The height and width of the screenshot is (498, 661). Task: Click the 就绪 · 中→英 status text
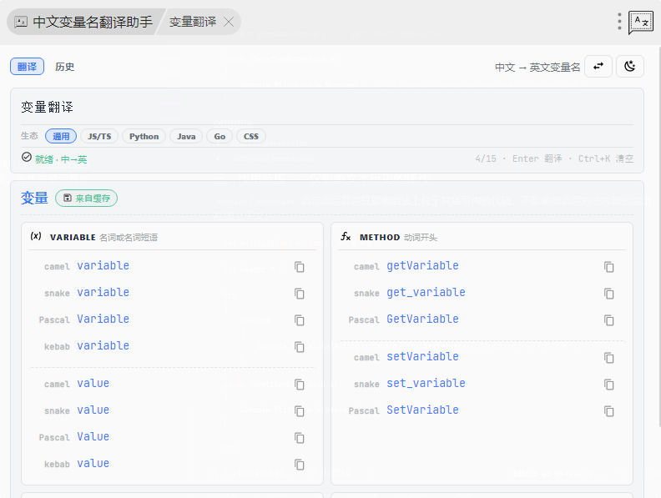(x=61, y=159)
